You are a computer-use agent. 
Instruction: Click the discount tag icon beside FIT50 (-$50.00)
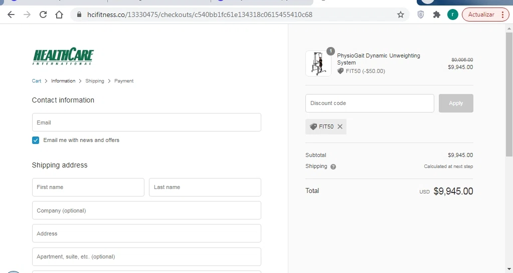[340, 71]
